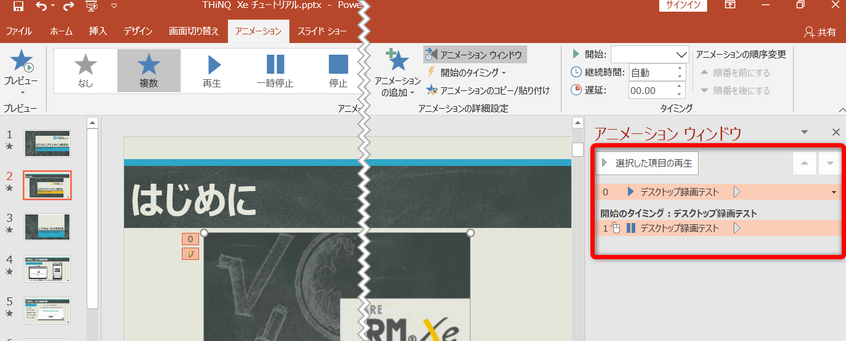Increase the 継続時間 spinner value

coord(680,69)
